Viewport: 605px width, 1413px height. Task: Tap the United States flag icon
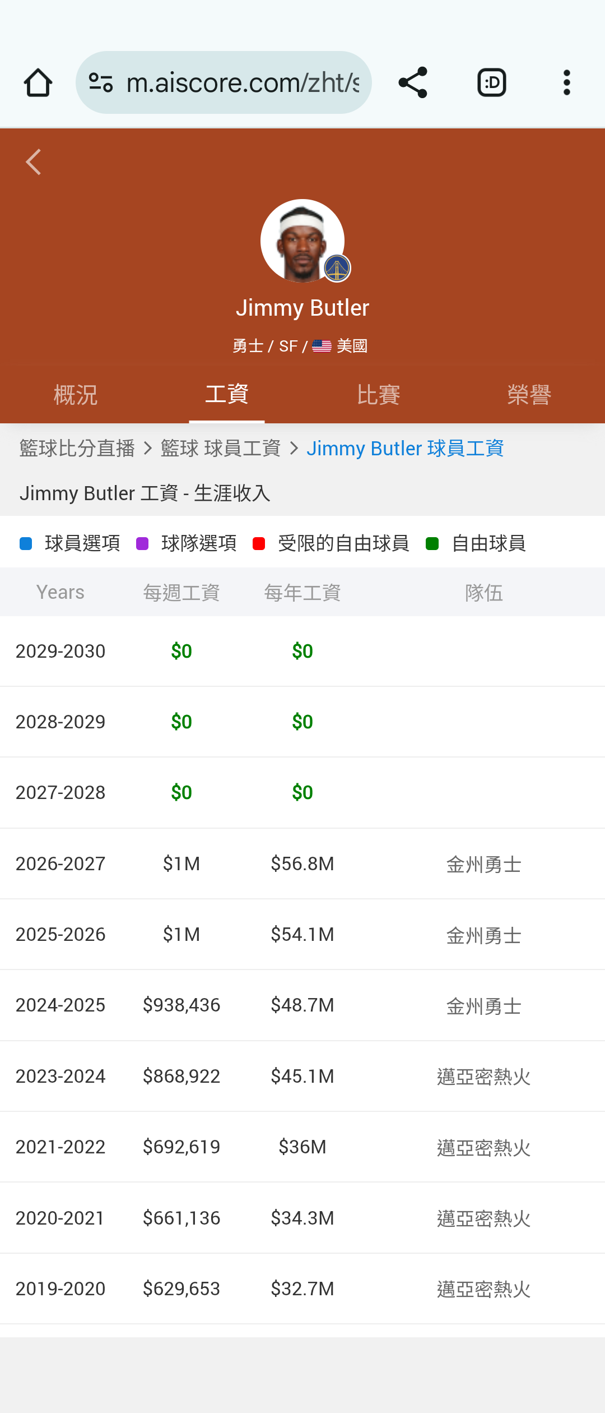pos(322,346)
